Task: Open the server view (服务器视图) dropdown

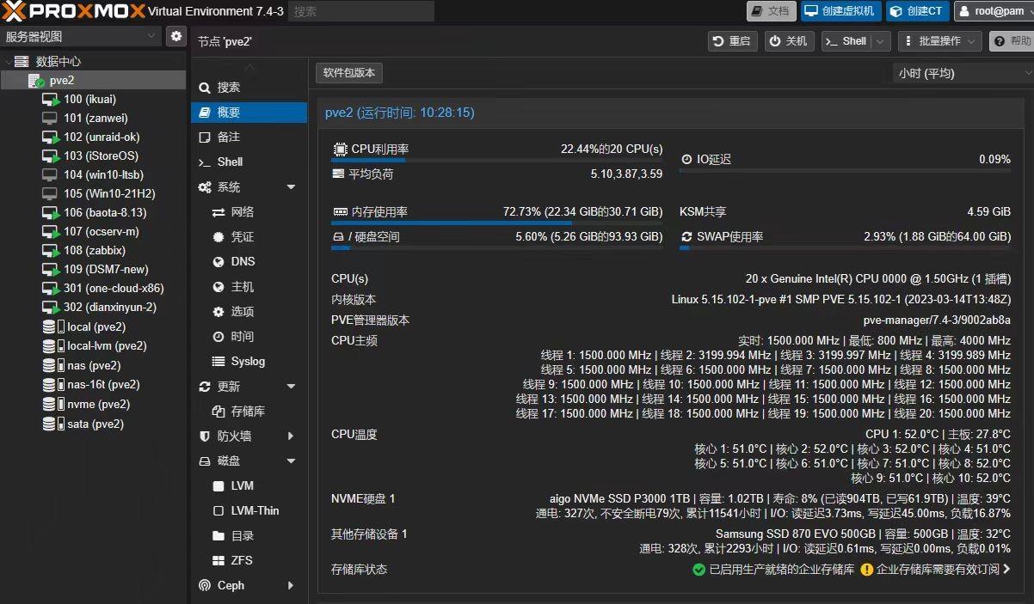Action: [x=81, y=36]
